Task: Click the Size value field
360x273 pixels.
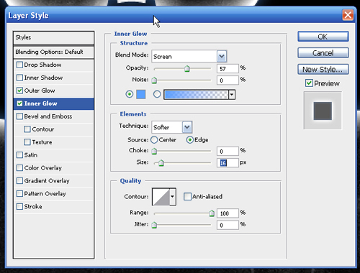Action: point(228,163)
